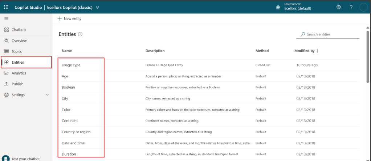Viewport: 371px width, 161px height.
Task: Click the Search entities field
Action: [x=330, y=34]
